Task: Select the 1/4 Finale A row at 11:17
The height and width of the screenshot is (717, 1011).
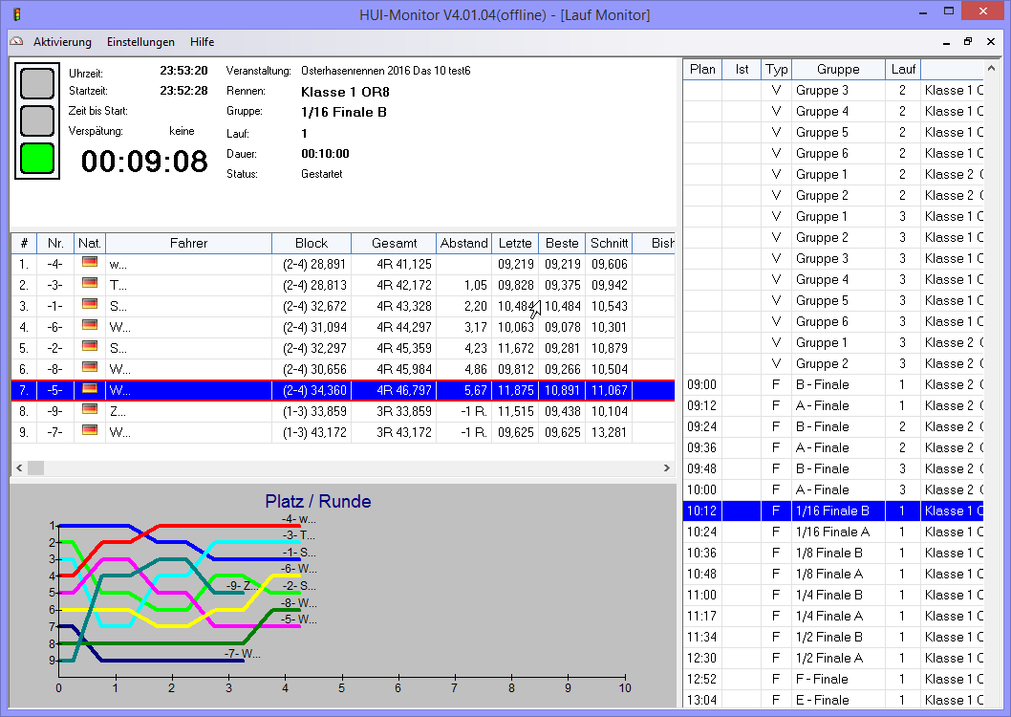Action: tap(833, 616)
